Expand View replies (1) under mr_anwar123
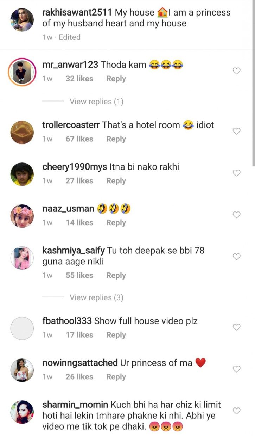Screen dimensions: 255x436 [x=96, y=102]
